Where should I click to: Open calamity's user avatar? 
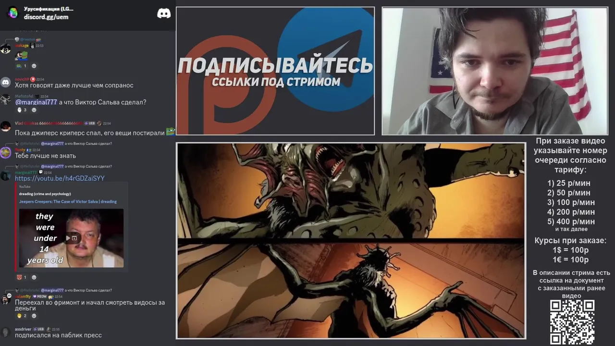[6, 299]
